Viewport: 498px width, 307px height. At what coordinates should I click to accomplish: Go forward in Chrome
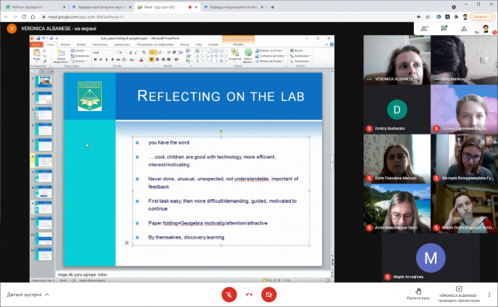point(15,17)
